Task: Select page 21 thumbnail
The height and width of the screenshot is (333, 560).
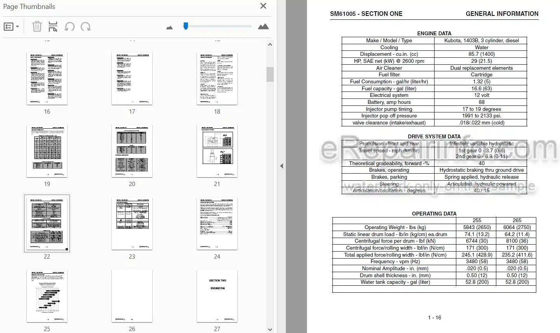Action: (x=217, y=151)
